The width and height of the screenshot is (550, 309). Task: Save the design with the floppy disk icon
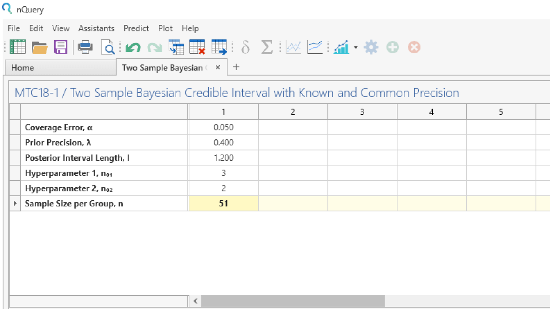tap(61, 47)
